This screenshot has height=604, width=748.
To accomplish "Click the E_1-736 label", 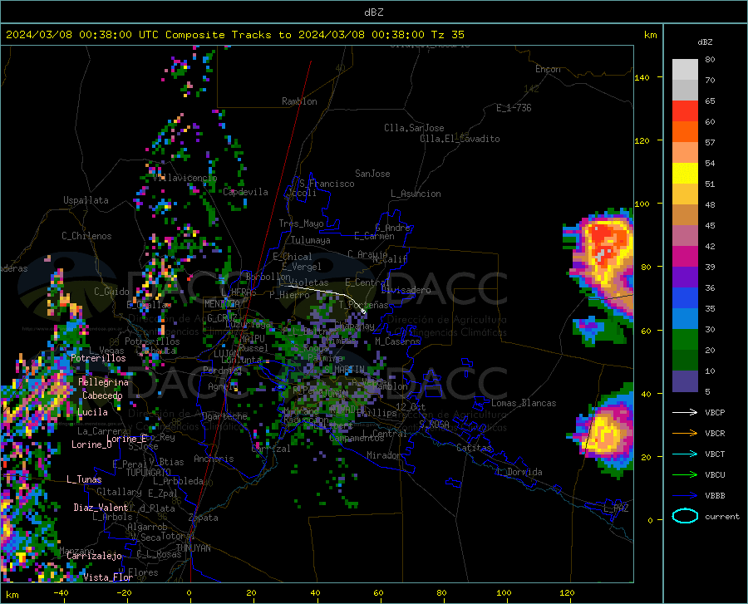I will (x=514, y=108).
